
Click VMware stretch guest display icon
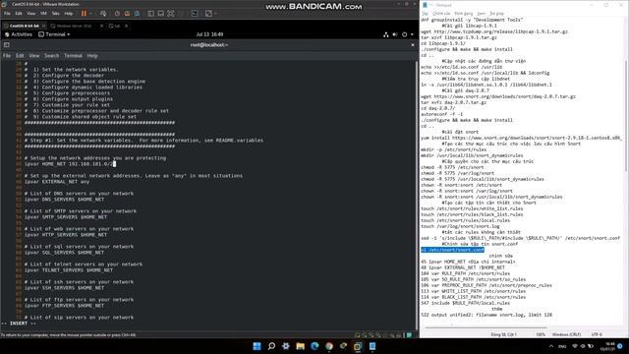click(x=208, y=13)
